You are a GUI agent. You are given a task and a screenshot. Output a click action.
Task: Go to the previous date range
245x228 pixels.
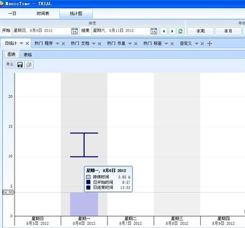(164, 31)
